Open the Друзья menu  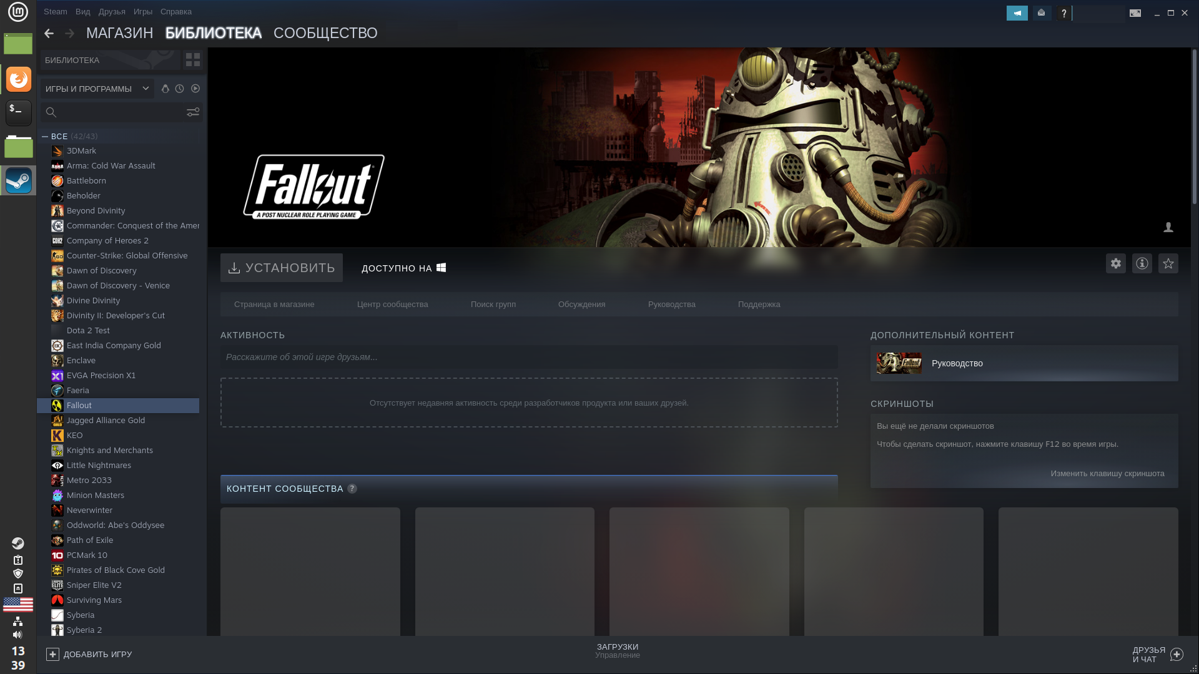point(112,12)
